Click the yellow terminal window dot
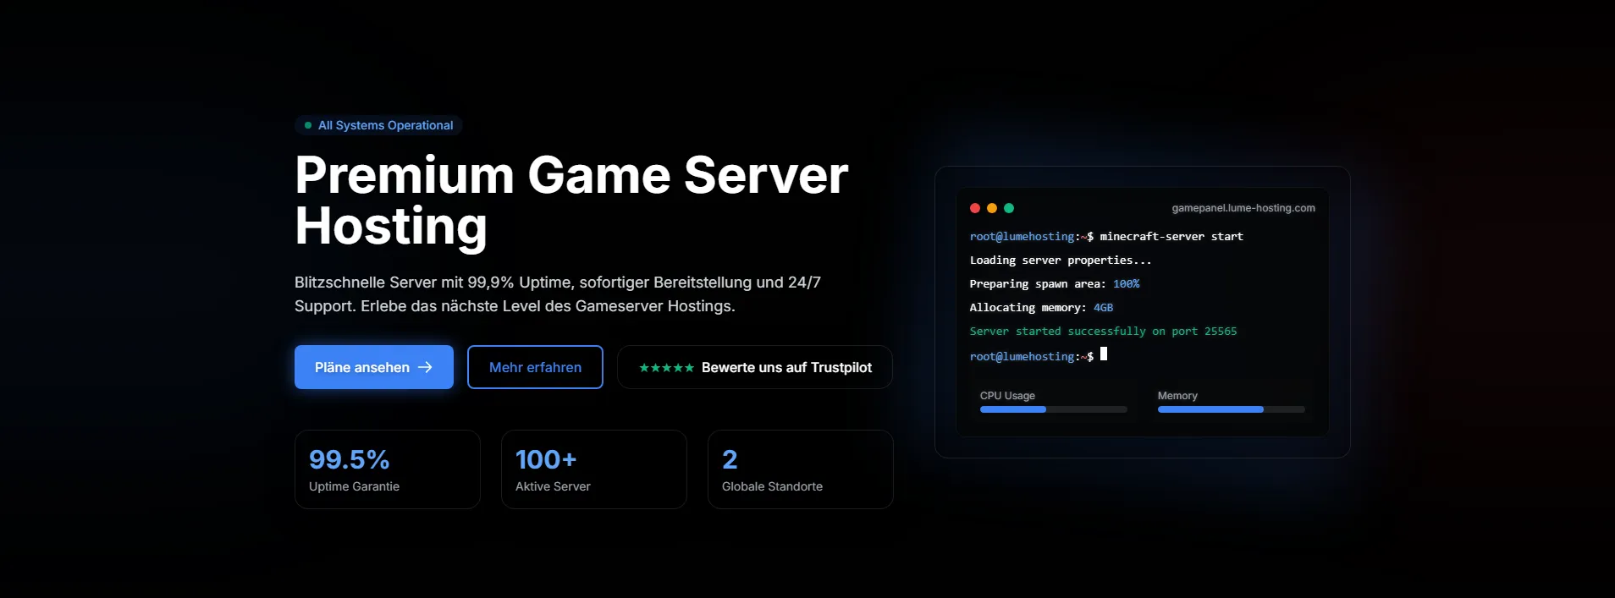Screen dimensions: 1615x598 coord(992,208)
